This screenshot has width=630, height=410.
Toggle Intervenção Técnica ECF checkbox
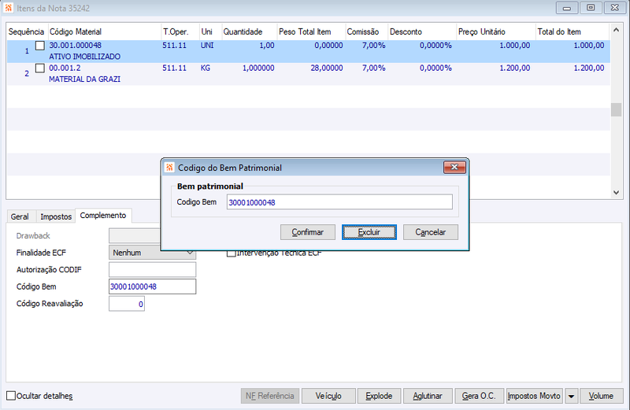click(x=231, y=253)
